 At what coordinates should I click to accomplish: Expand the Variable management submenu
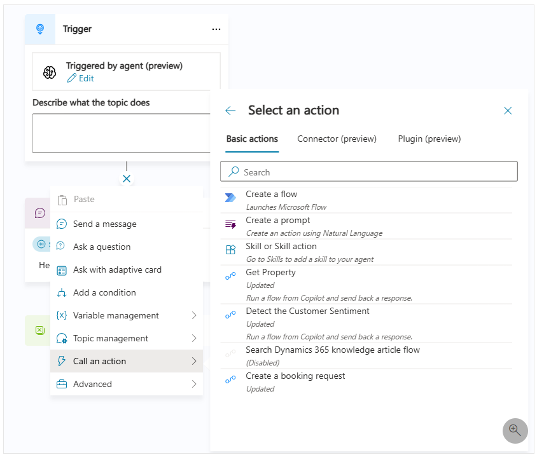(194, 315)
